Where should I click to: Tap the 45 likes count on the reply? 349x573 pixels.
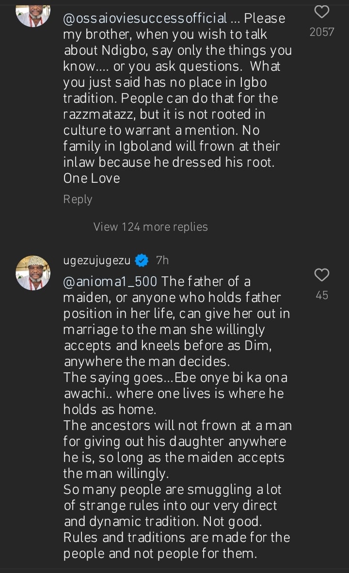click(x=321, y=295)
